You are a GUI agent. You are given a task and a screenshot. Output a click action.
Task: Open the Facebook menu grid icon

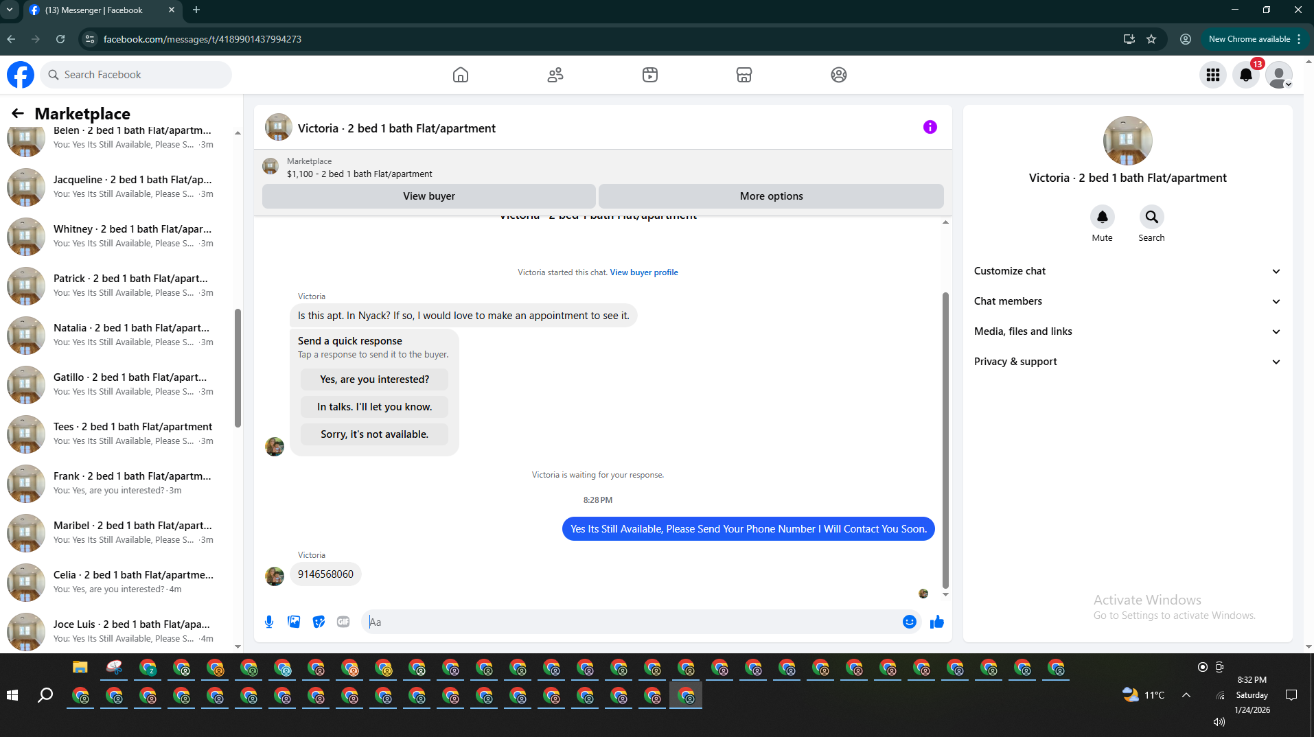tap(1213, 75)
